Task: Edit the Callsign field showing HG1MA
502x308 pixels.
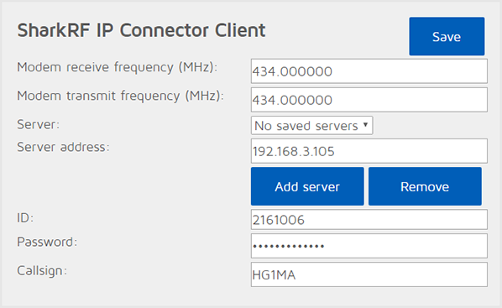Action: [369, 274]
